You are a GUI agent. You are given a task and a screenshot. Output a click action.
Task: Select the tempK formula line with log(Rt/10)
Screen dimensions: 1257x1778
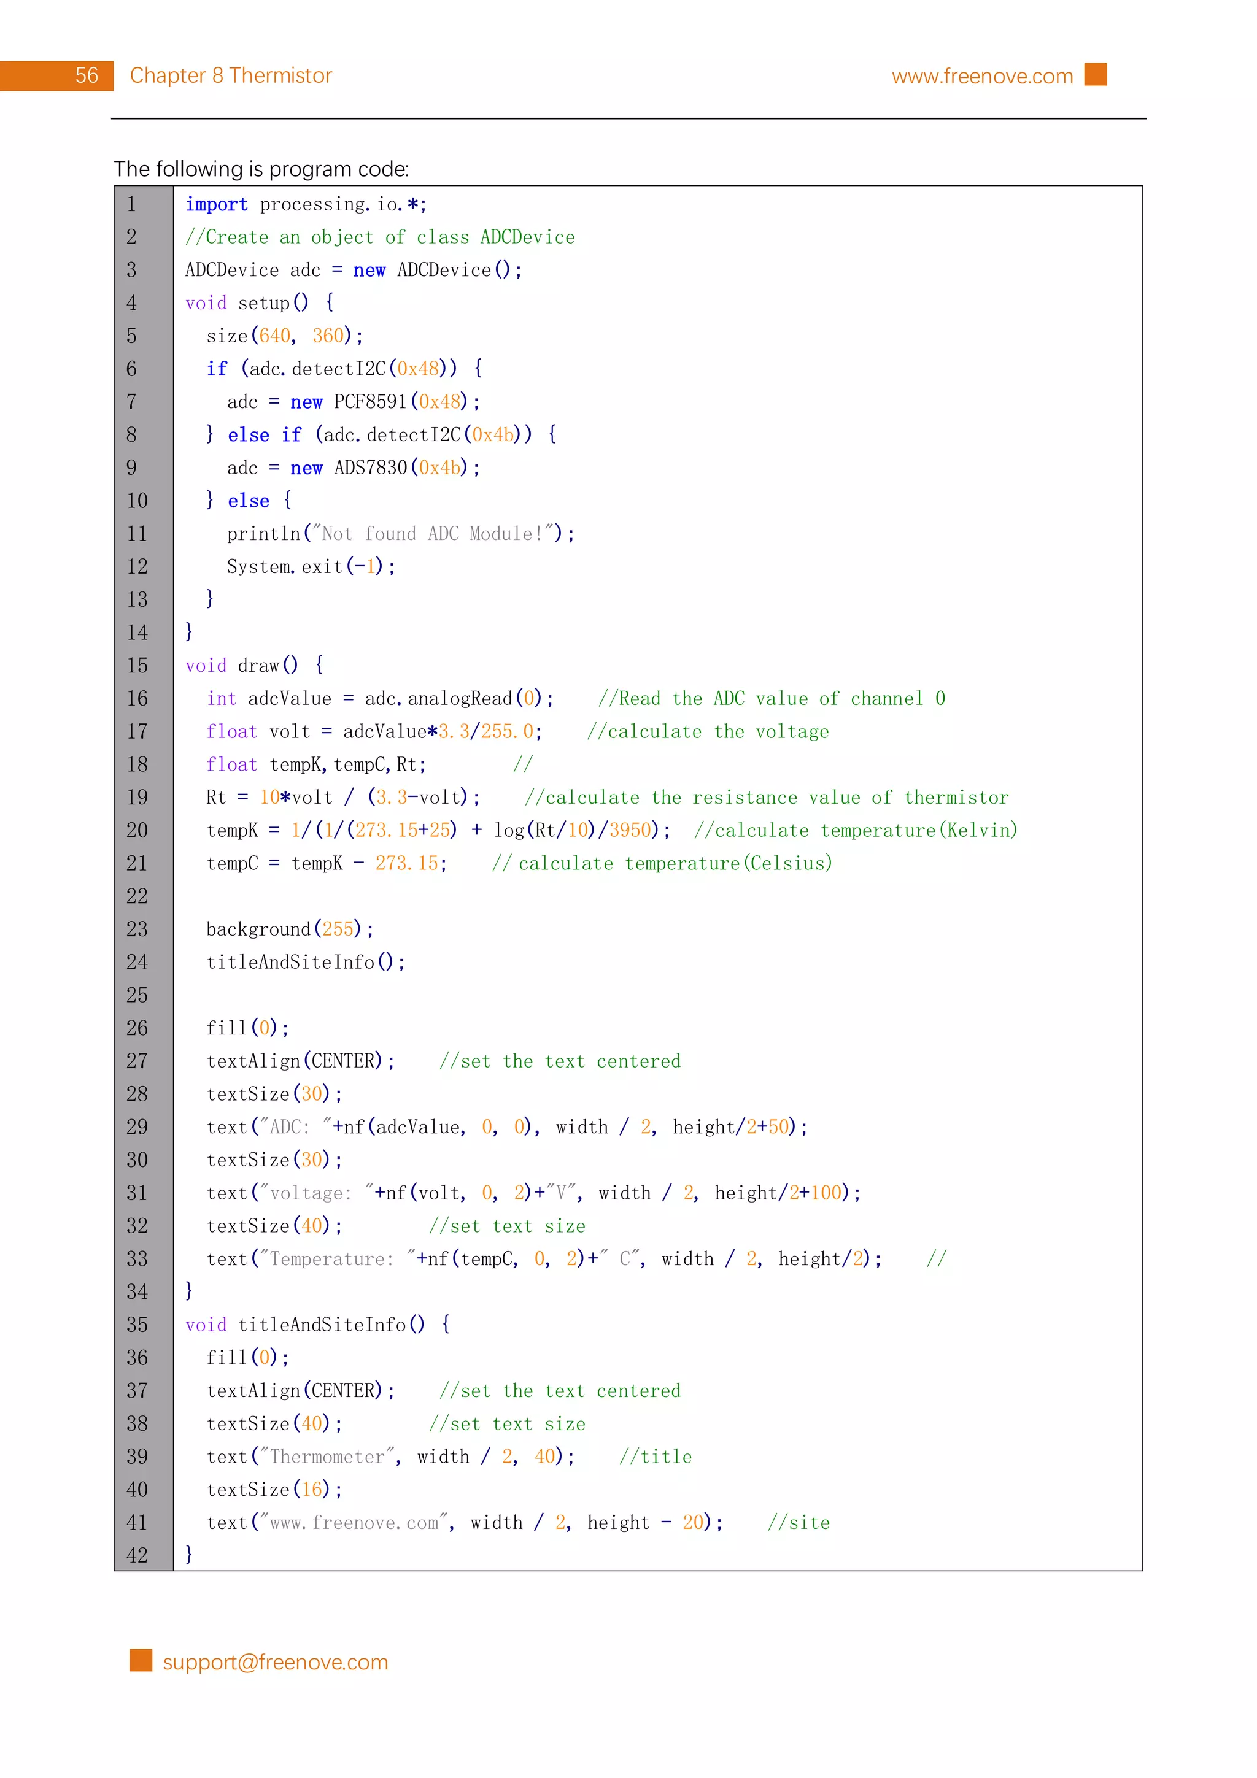(x=439, y=830)
